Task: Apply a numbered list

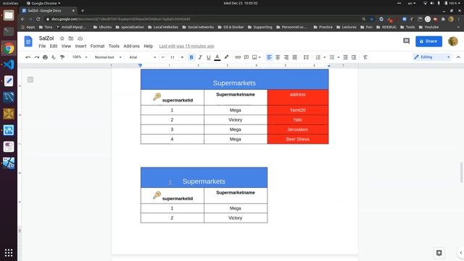Action: [x=318, y=57]
